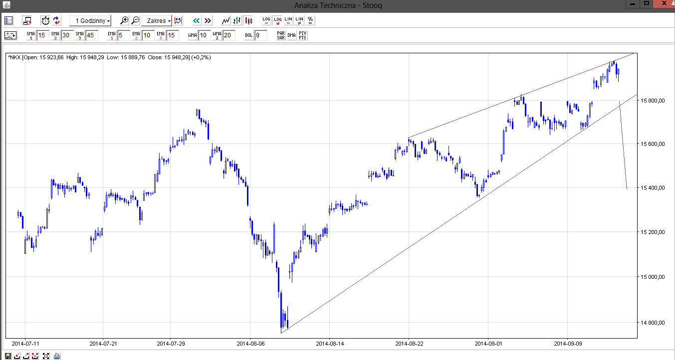Switch to line chart style
Image resolution: width=675 pixels, height=360 pixels.
click(x=226, y=20)
